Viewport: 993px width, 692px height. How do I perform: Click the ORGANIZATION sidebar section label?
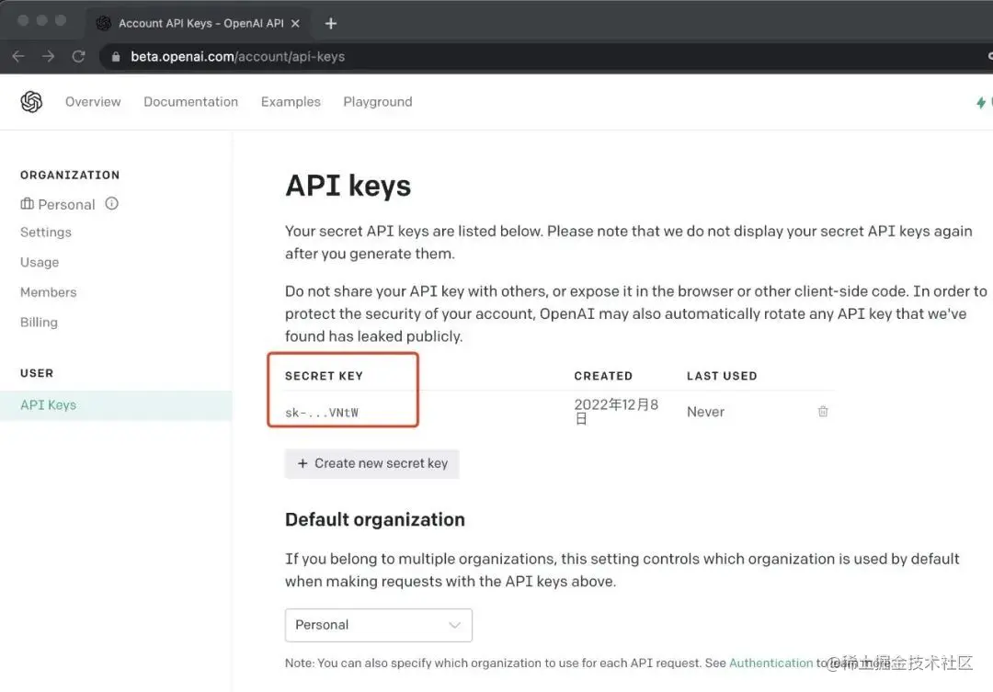tap(70, 176)
